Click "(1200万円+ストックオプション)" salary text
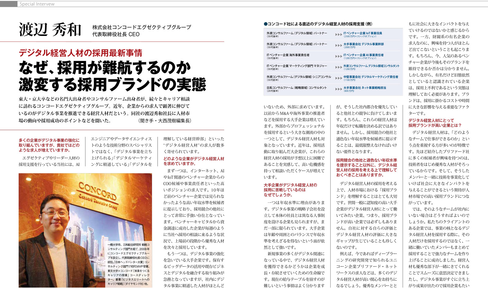 pyautogui.click(x=360, y=58)
